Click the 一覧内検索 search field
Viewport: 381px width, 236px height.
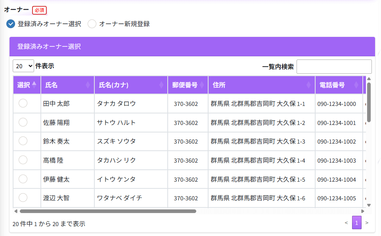(x=334, y=67)
